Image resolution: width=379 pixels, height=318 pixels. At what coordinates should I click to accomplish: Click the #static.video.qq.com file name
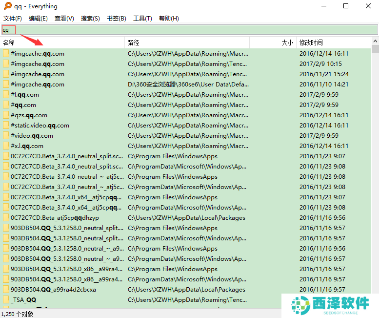(40, 126)
